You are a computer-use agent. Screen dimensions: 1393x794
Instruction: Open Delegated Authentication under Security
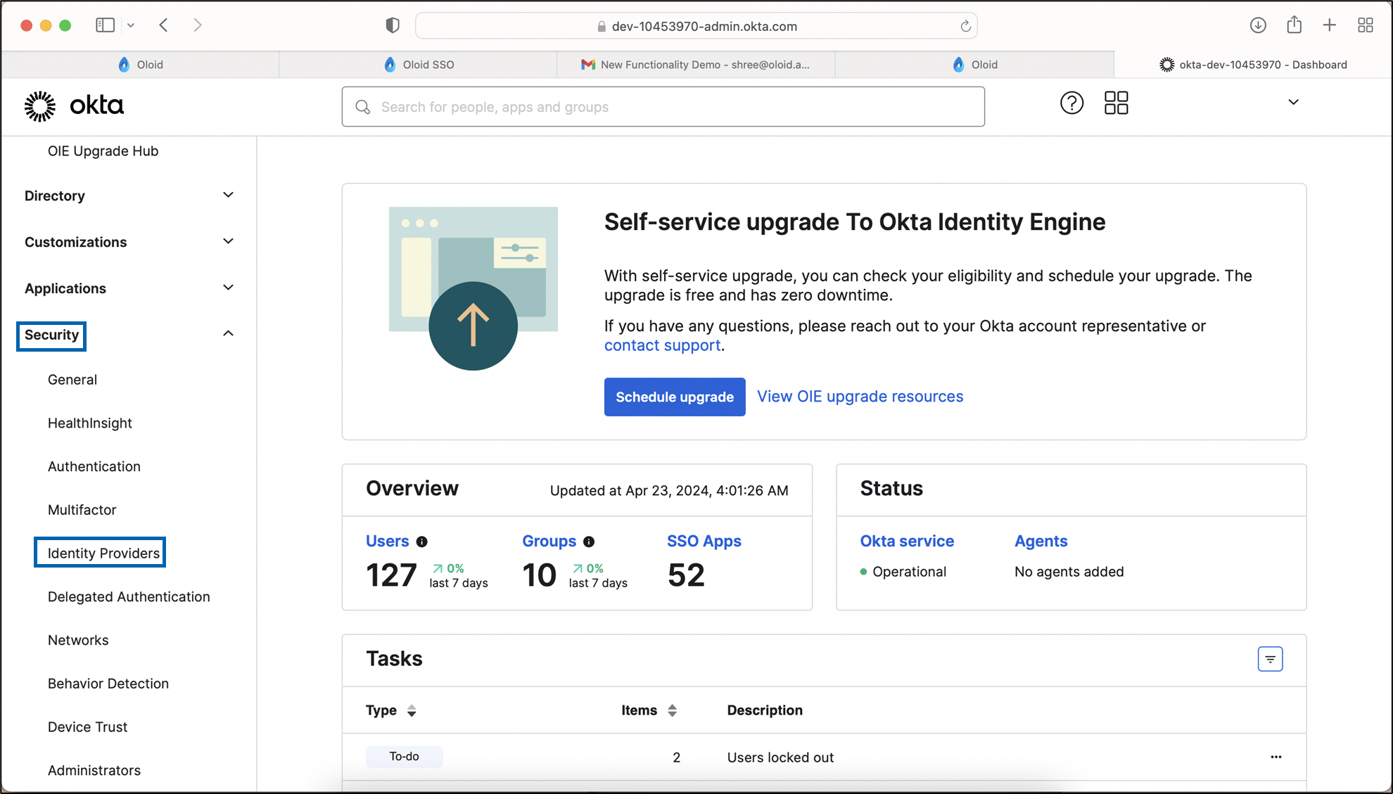[129, 596]
